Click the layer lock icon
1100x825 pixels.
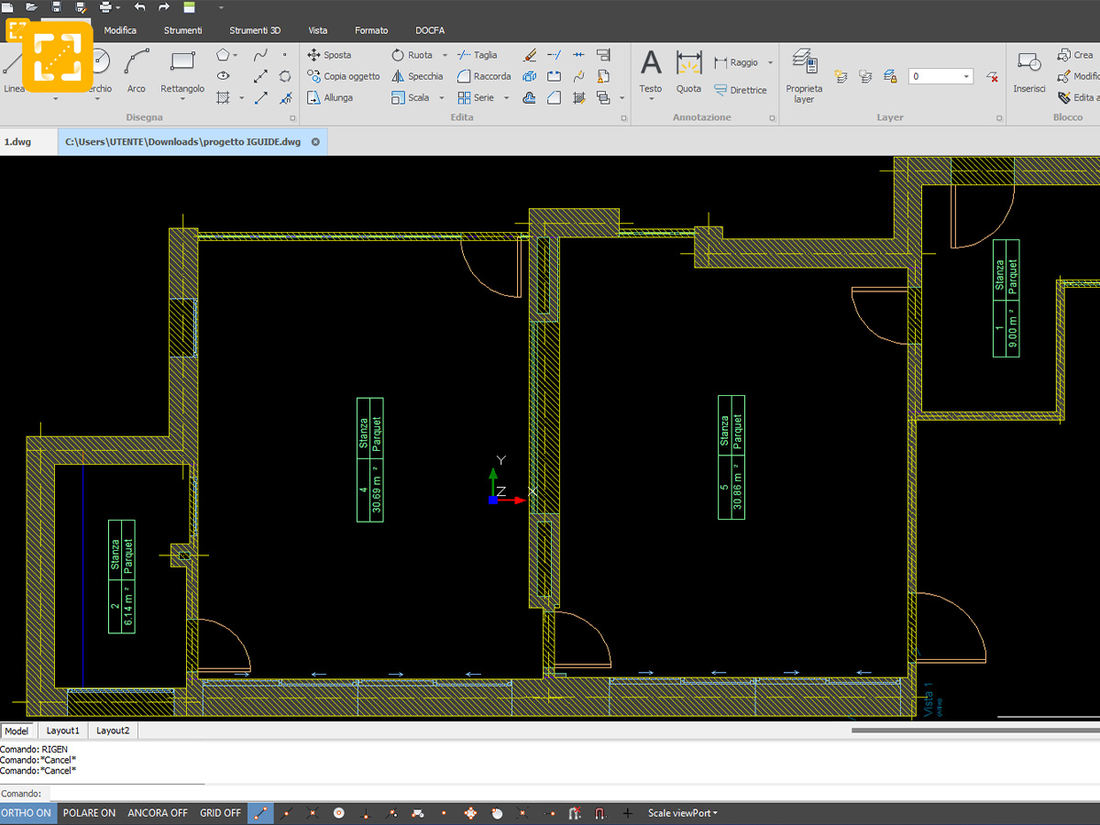click(889, 76)
